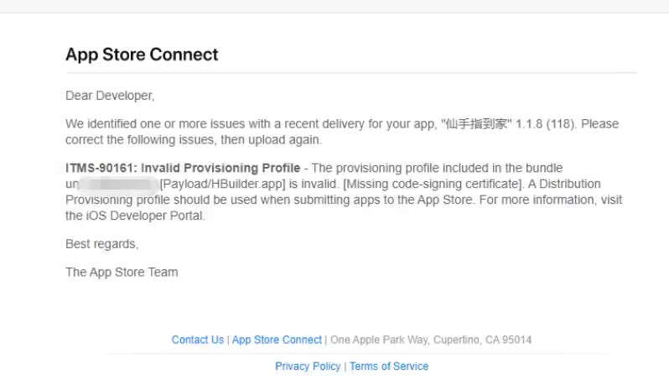Click the App Store Connect footer link
Viewport: 669px width, 390px height.
click(x=277, y=340)
